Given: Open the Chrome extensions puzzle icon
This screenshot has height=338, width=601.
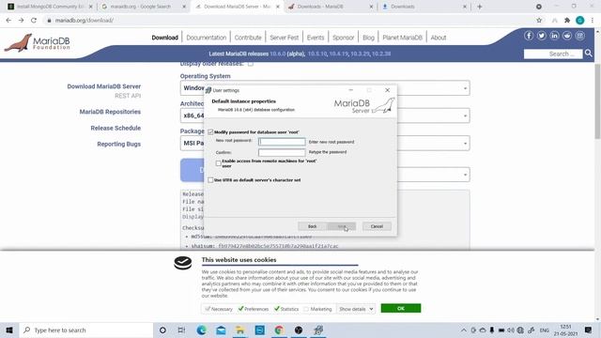Looking at the screenshot, I should (x=567, y=21).
